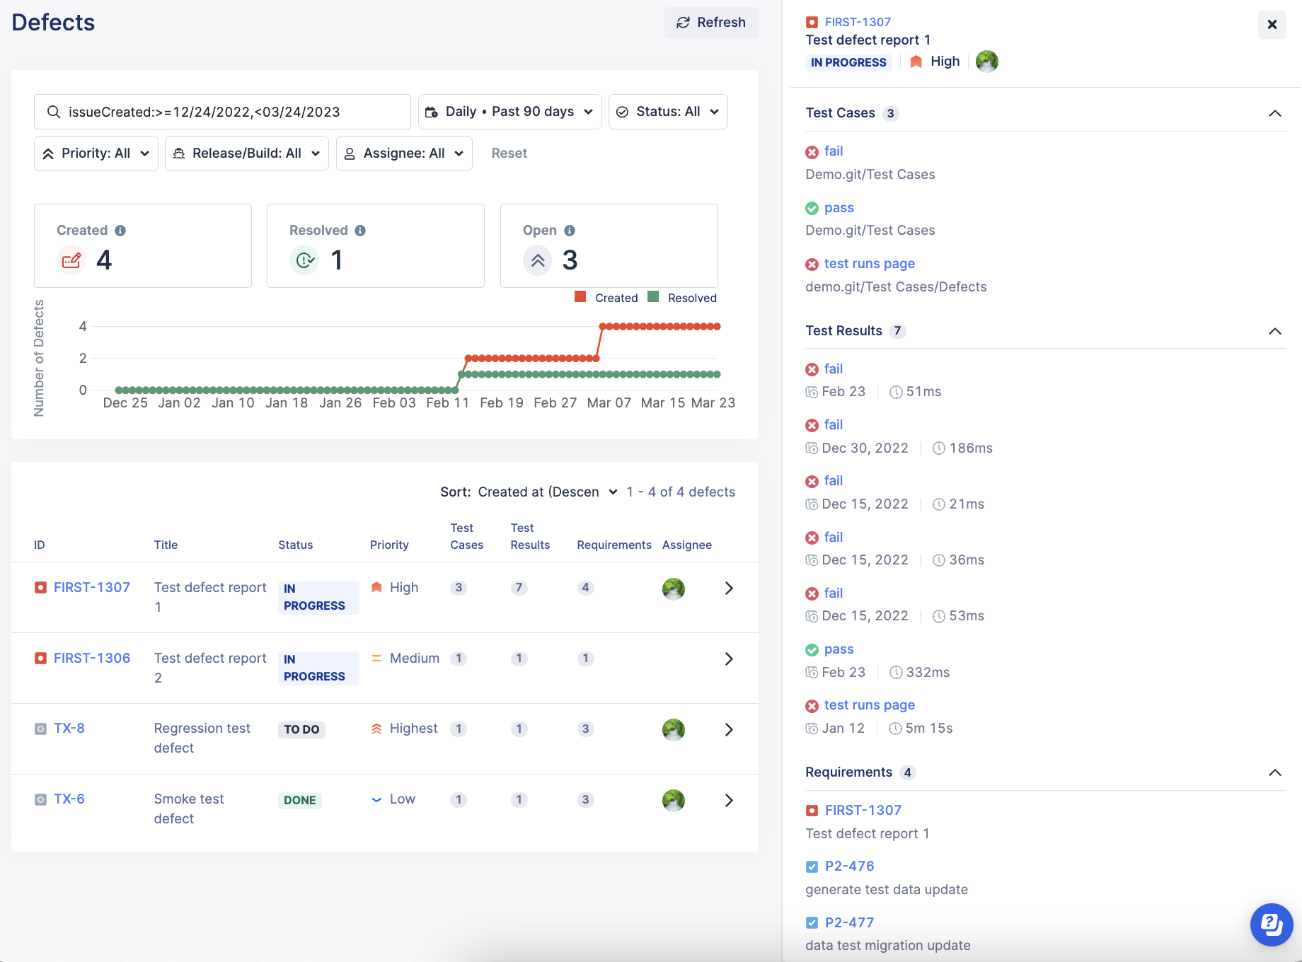The image size is (1302, 962).
Task: Click the assignee avatar in TX-6 row
Action: point(674,801)
